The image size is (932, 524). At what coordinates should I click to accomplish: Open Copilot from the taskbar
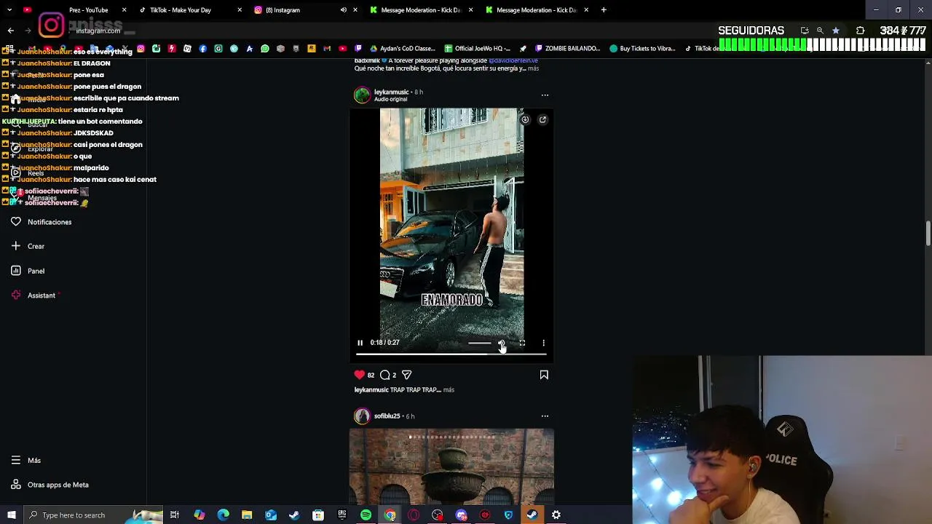(199, 515)
